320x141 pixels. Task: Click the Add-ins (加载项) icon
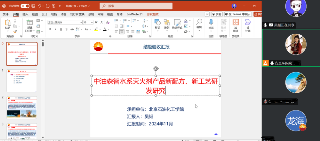236,22
